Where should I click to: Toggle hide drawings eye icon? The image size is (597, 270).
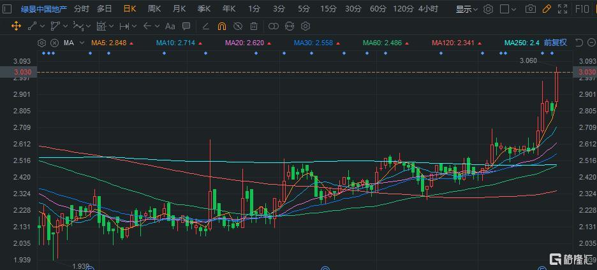(x=237, y=26)
